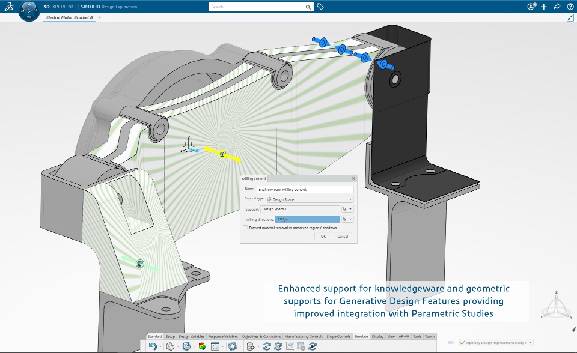Click the share arrow icon
This screenshot has width=577, height=353.
pos(557,7)
